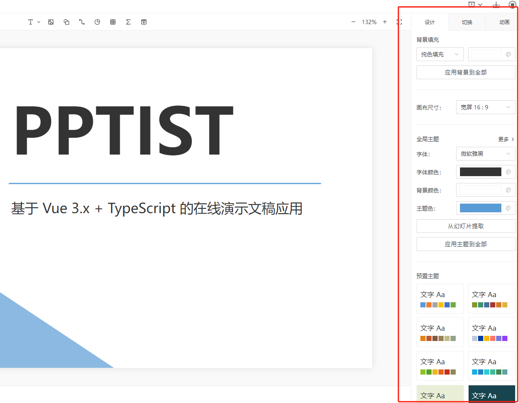Screen dimensions: 519x403
Task: Click the 应用背景到全部 button
Action: coord(466,72)
